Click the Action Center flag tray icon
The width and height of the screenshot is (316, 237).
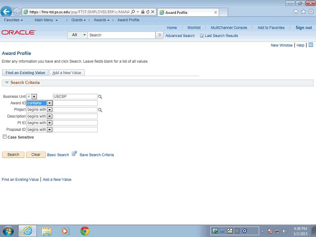(270, 231)
